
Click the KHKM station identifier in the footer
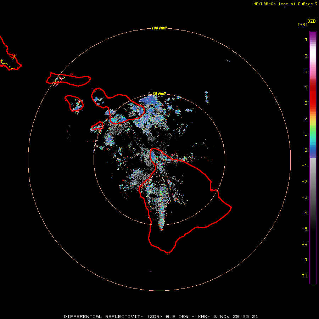(204, 317)
